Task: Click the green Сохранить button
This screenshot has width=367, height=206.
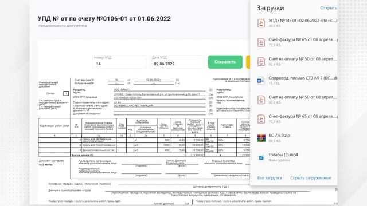Action: 225,62
